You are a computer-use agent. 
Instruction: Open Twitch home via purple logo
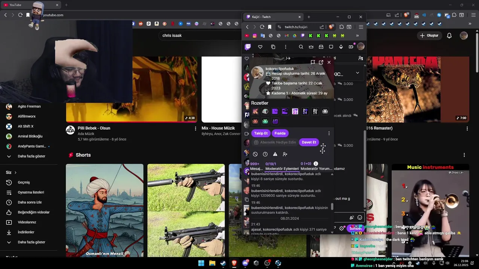click(248, 47)
